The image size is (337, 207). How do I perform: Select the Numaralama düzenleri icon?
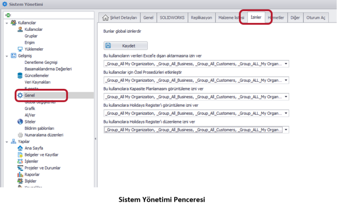click(20, 134)
